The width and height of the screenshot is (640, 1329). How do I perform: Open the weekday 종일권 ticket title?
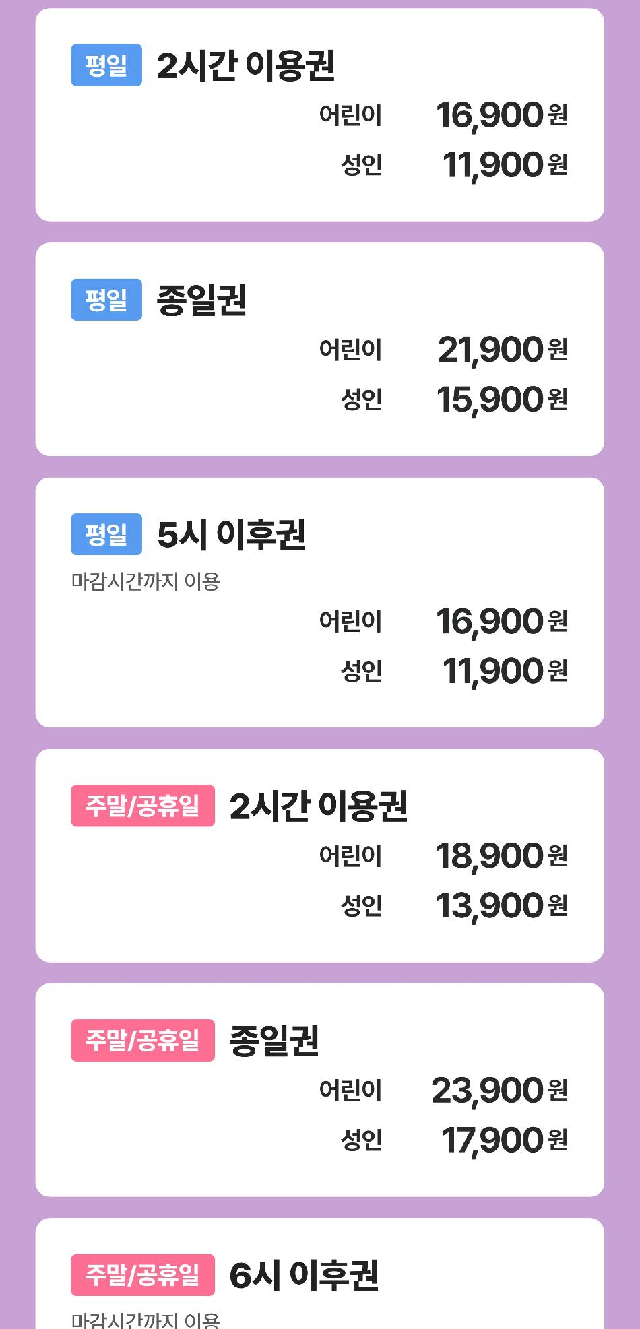201,300
